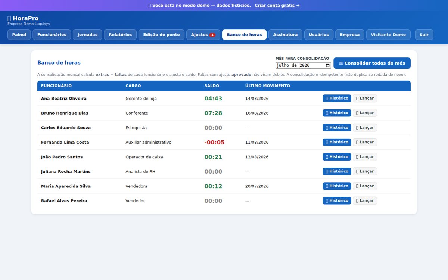Open Histórico for Maria Aparecida Silva
Viewport: 448px width, 280px height.
click(x=337, y=186)
